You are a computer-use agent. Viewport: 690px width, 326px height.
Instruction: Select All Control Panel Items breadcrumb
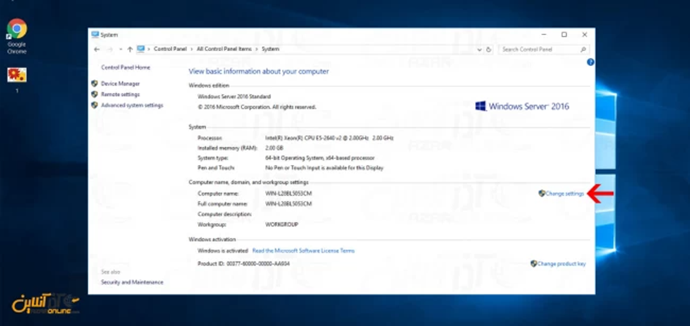point(225,49)
